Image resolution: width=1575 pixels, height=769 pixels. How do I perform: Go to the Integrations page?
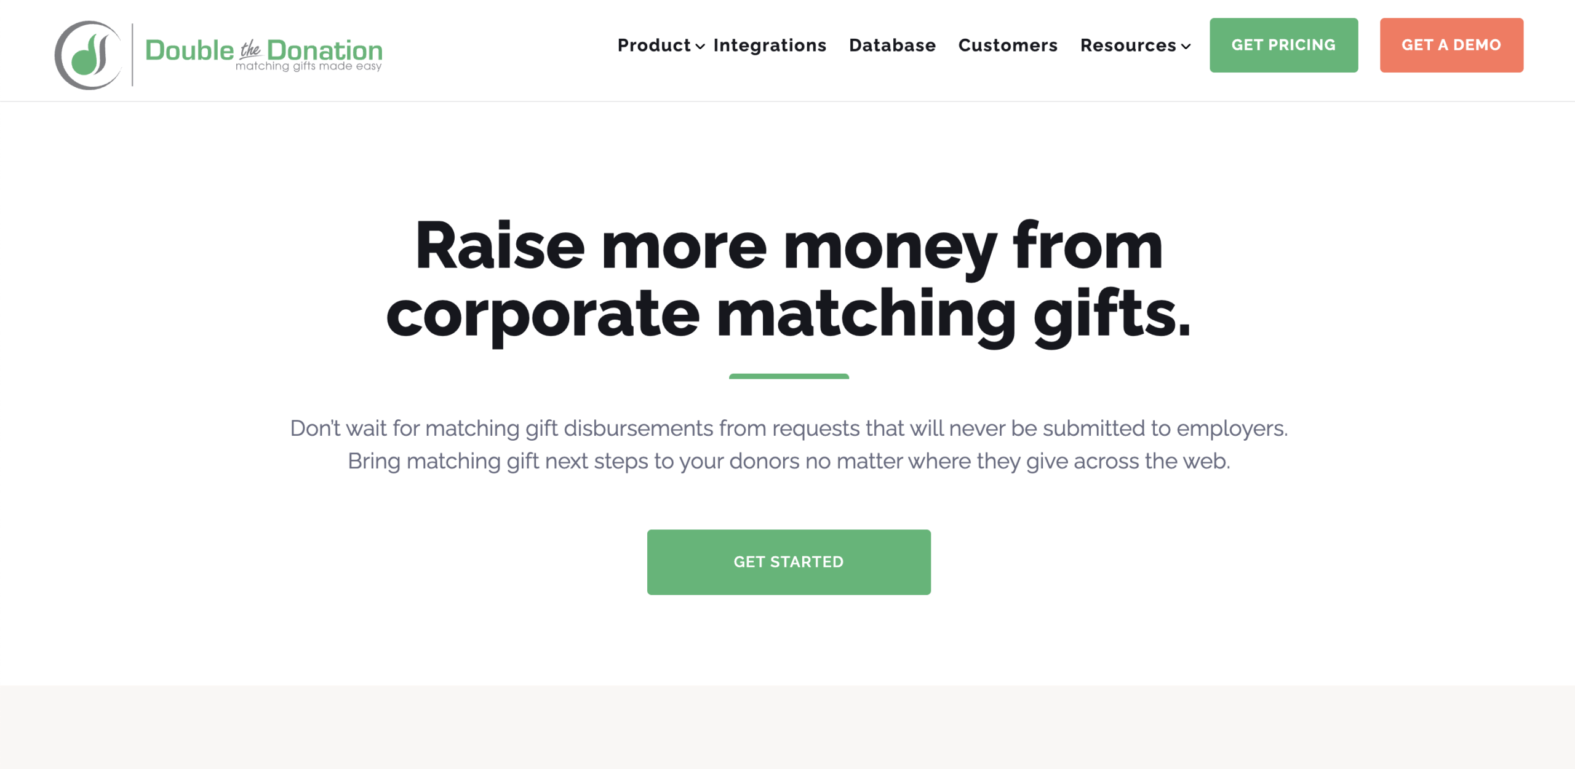pyautogui.click(x=770, y=45)
